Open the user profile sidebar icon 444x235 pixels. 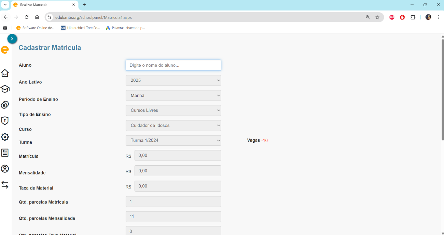[x=5, y=169]
